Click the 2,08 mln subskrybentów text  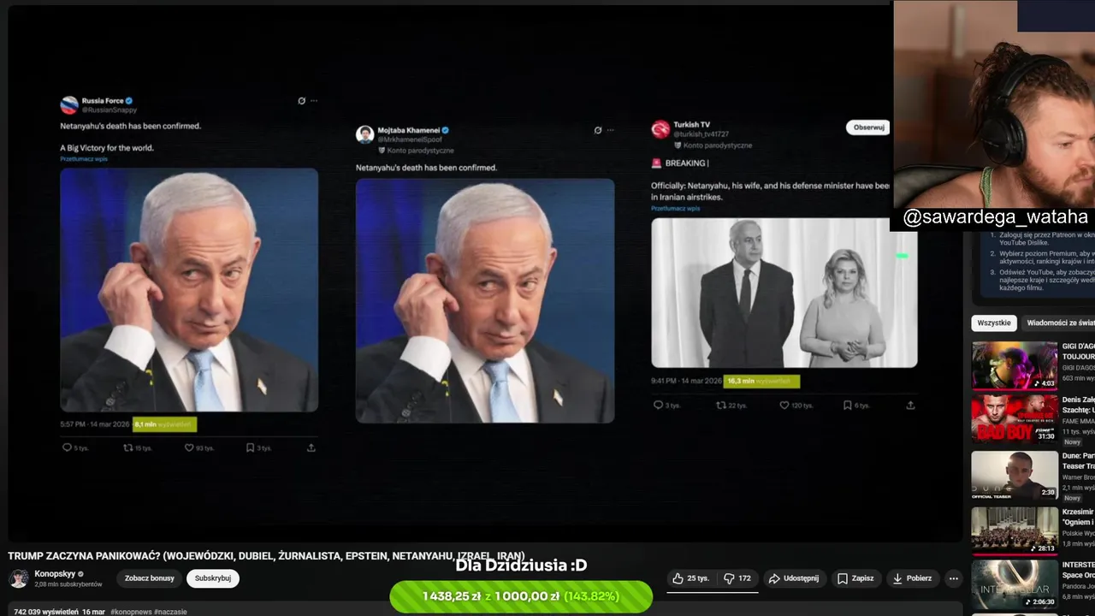68,584
